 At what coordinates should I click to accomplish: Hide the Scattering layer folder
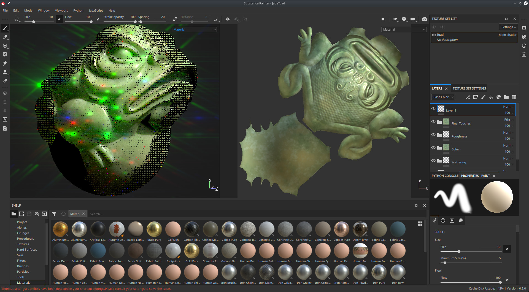tap(433, 161)
